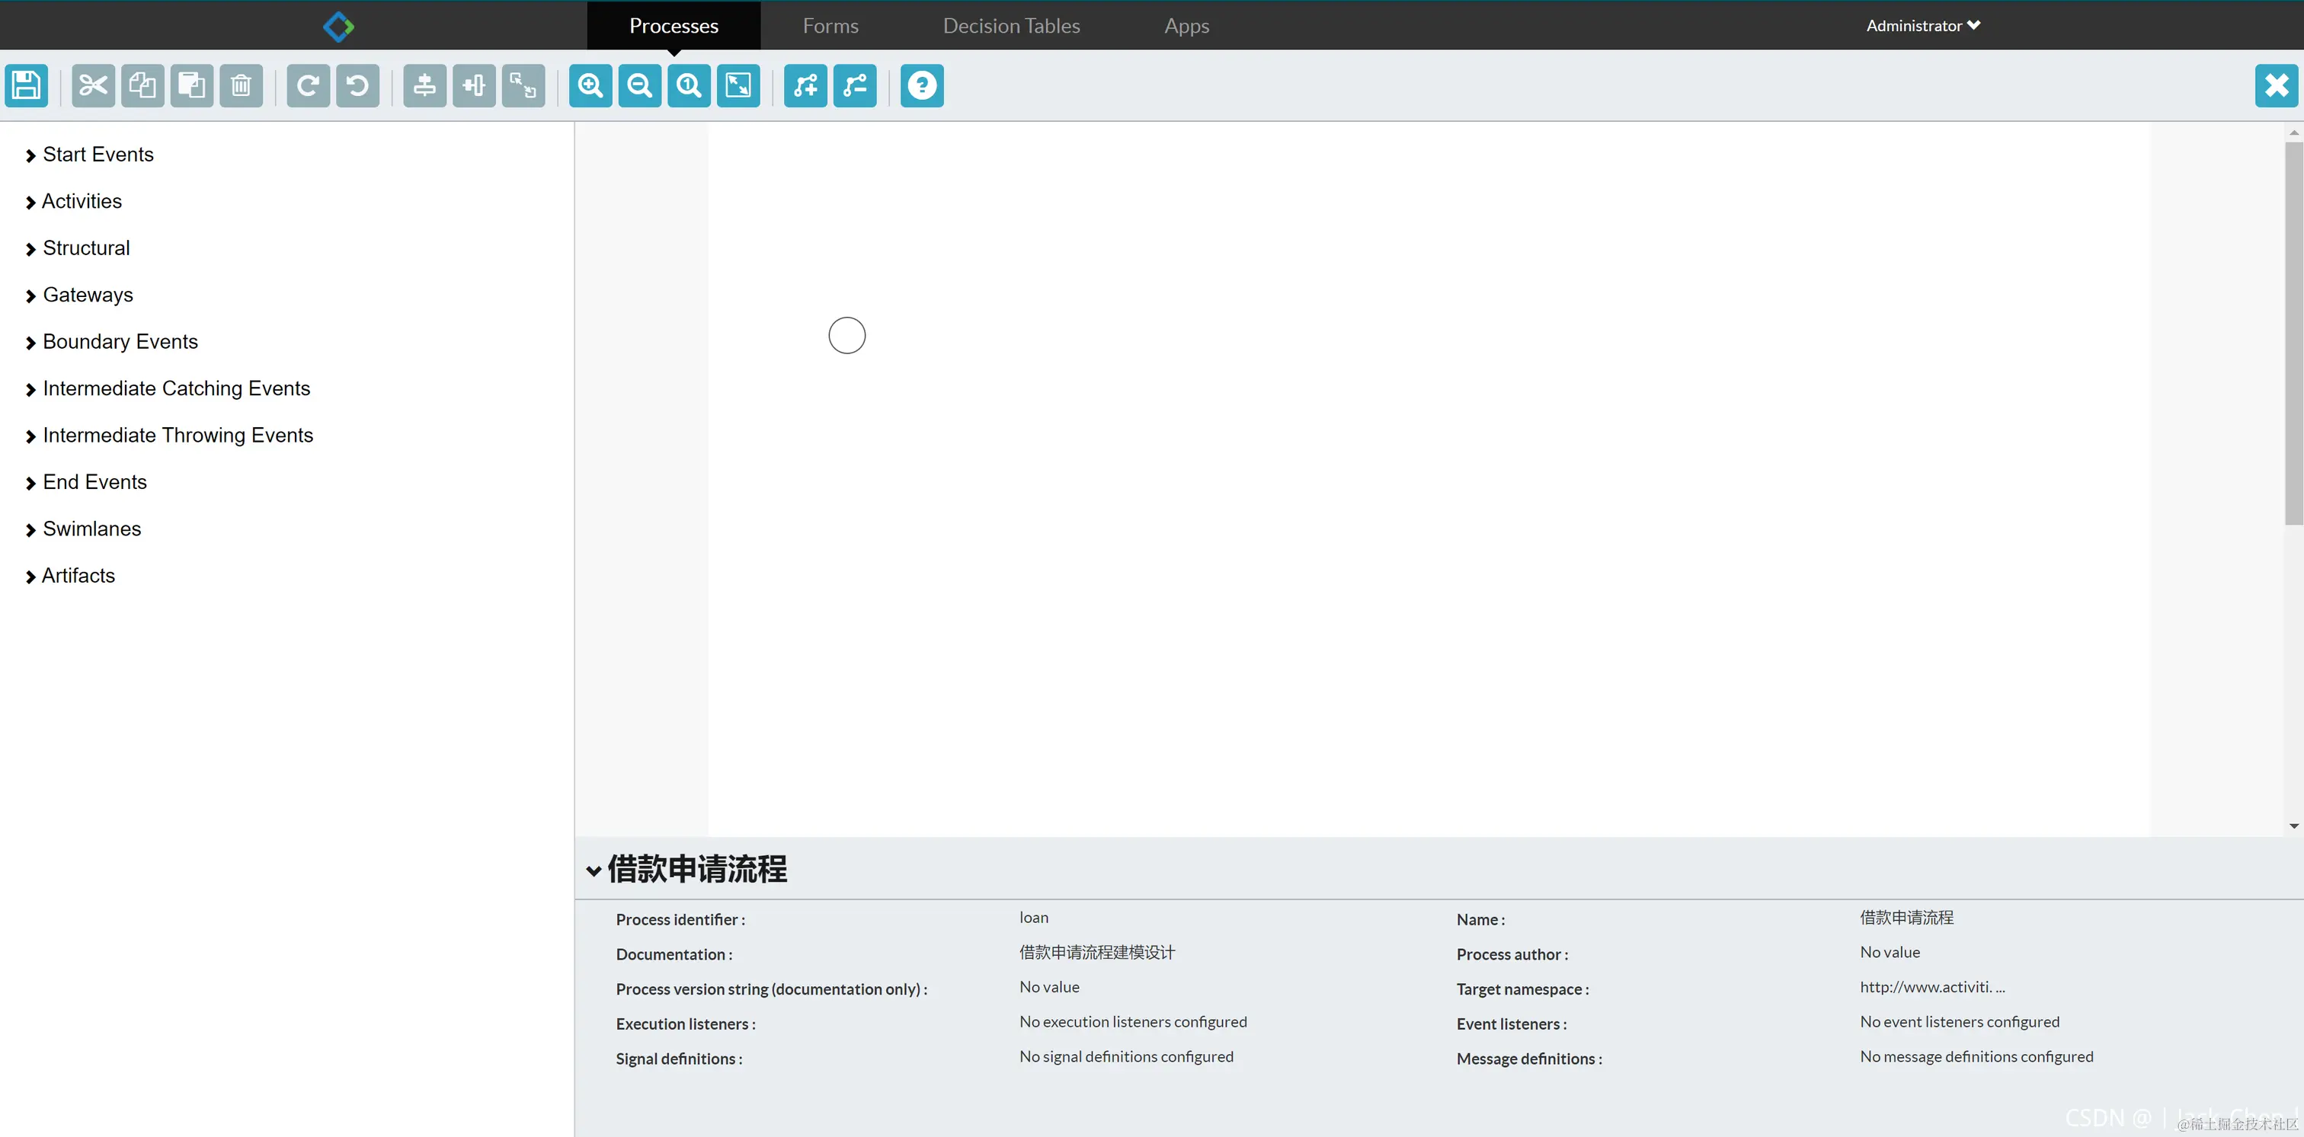Click the canvas vertical scrollbar
Screen dimensions: 2304x1137
pyautogui.click(x=2293, y=331)
